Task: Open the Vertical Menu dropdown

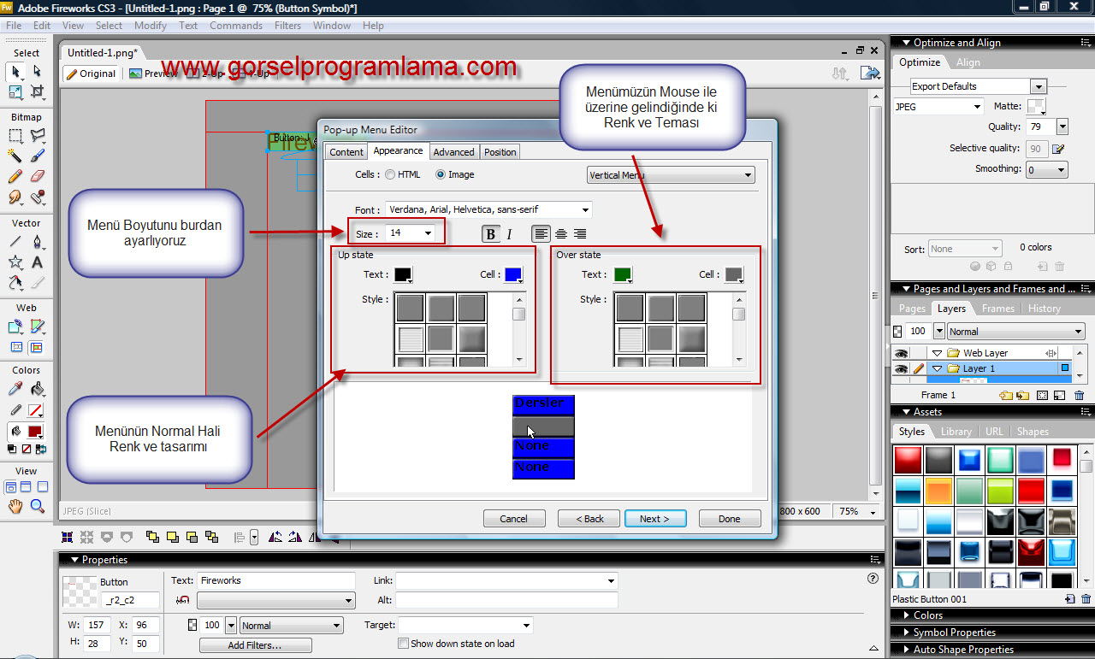Action: pos(670,175)
